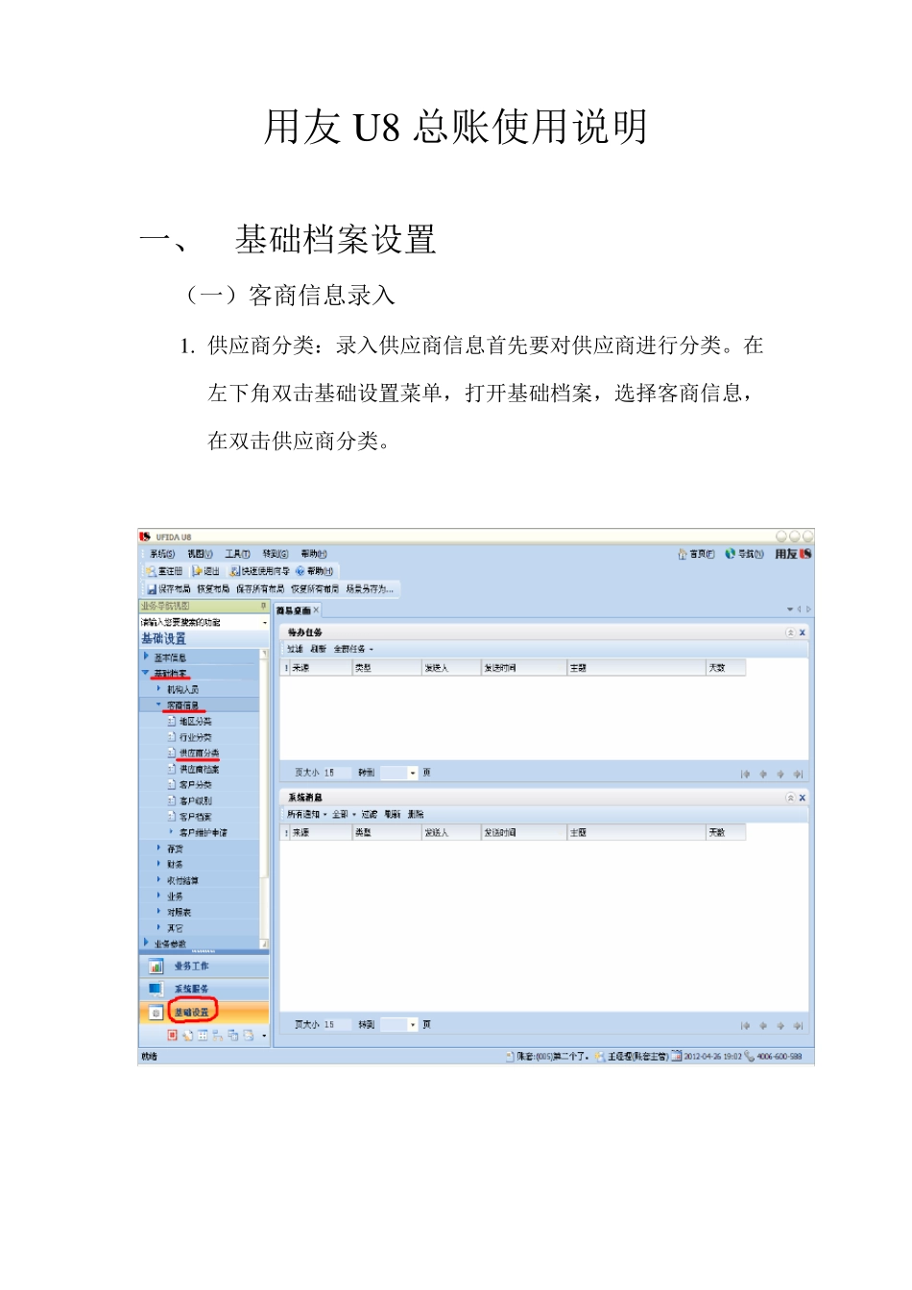Click the 退出 exit icon in the toolbar
This screenshot has height=1290, width=912.
tap(198, 571)
